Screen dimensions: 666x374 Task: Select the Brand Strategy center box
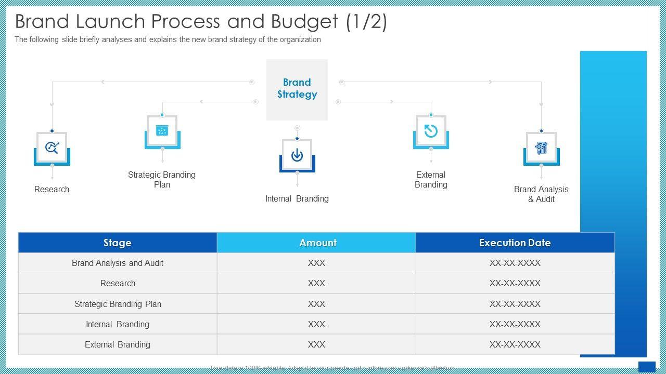[x=297, y=89]
